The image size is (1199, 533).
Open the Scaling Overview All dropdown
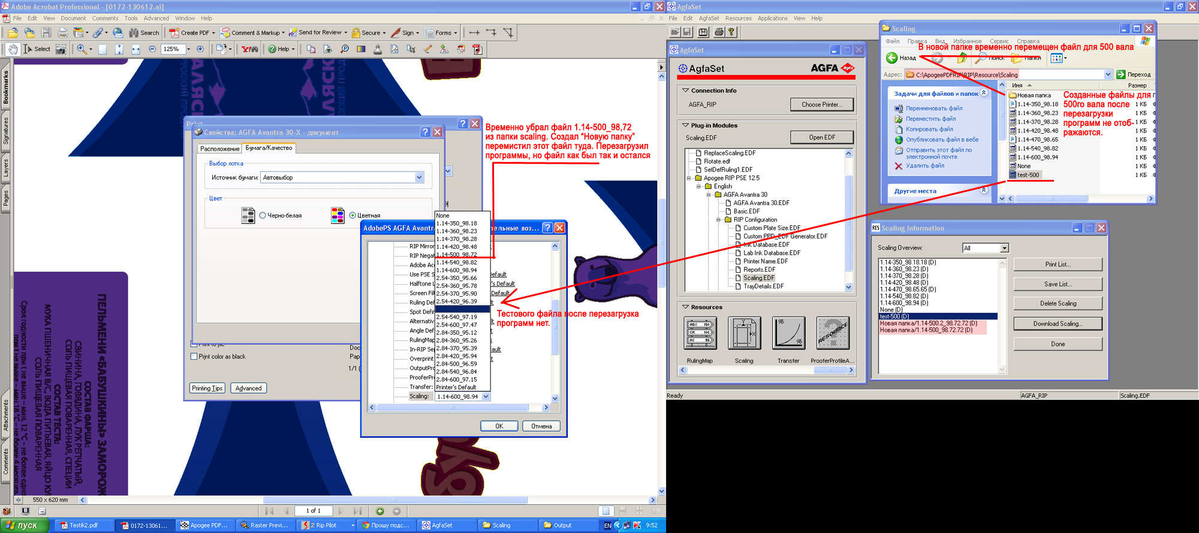click(1004, 248)
